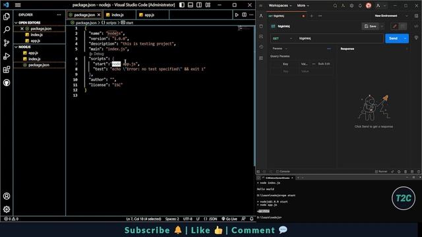Open the Manage gear in VS Code
422x237 pixels.
click(x=7, y=209)
